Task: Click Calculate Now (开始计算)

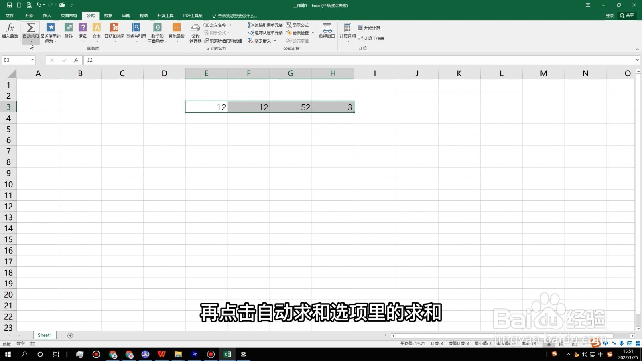Action: point(369,28)
